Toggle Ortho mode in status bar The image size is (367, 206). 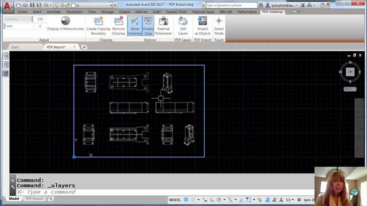[x=212, y=200]
